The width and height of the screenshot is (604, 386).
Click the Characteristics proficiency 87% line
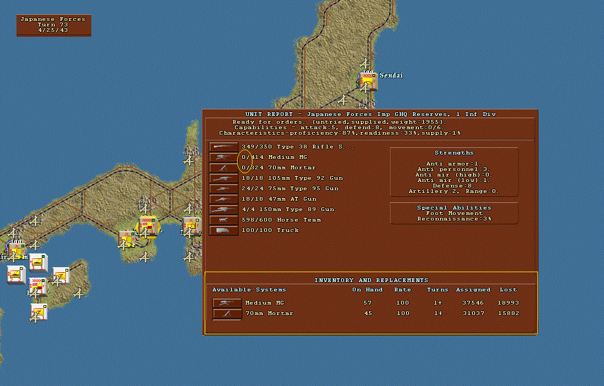tap(340, 133)
